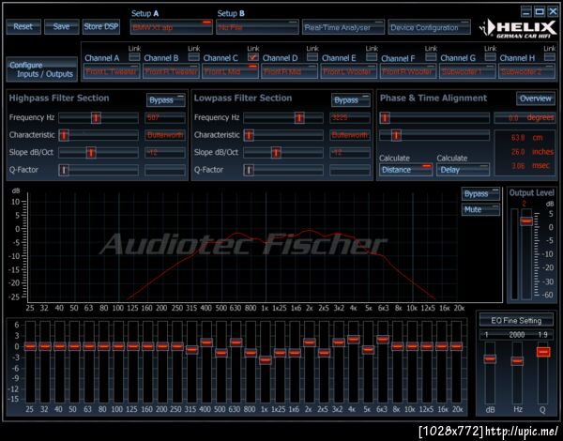Click Highpass Butterworth characteristic field
This screenshot has width=563, height=441.
[165, 135]
